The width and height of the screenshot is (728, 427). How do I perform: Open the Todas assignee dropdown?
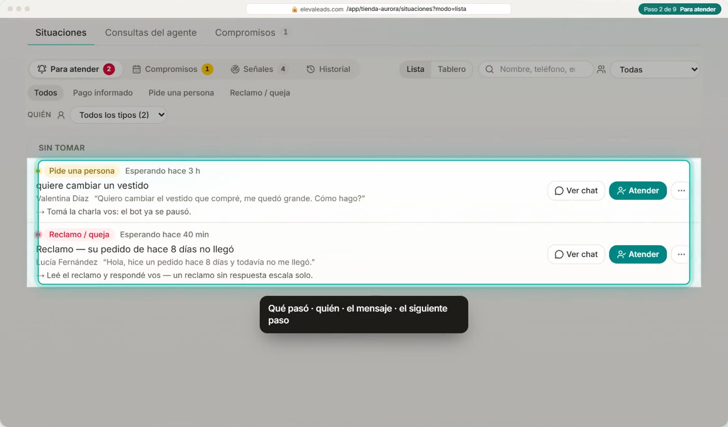(x=655, y=70)
